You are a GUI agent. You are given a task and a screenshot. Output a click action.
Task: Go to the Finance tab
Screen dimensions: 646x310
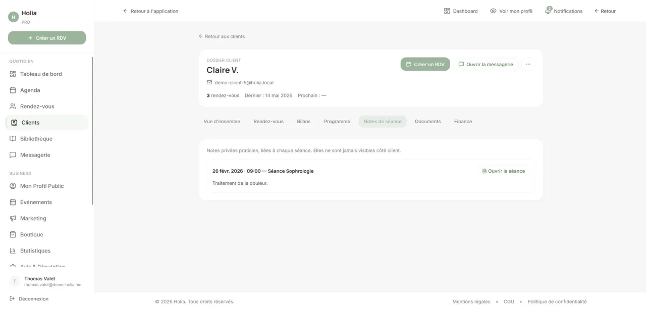pyautogui.click(x=463, y=122)
